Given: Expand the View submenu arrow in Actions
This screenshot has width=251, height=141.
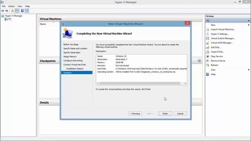Looking at the screenshot, I should tap(249, 70).
